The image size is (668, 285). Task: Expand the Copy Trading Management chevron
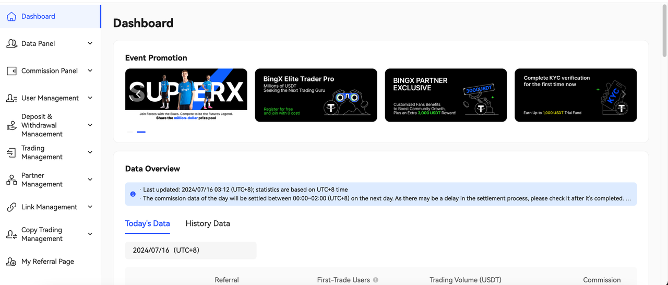(x=90, y=234)
